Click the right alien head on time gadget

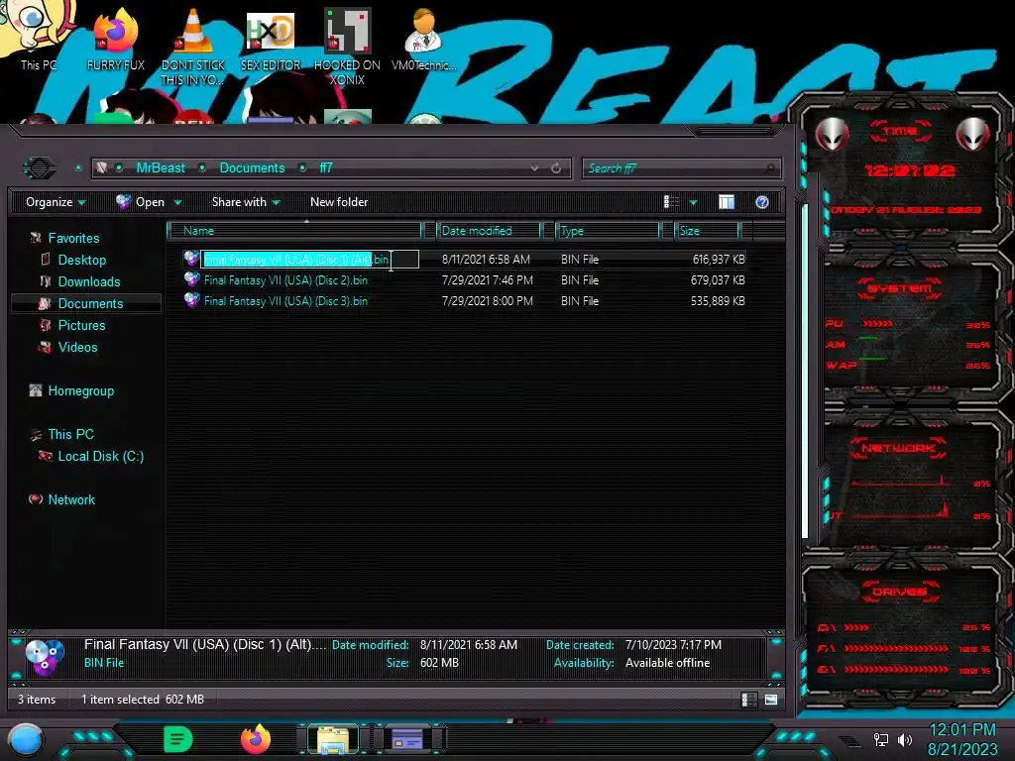tap(973, 135)
